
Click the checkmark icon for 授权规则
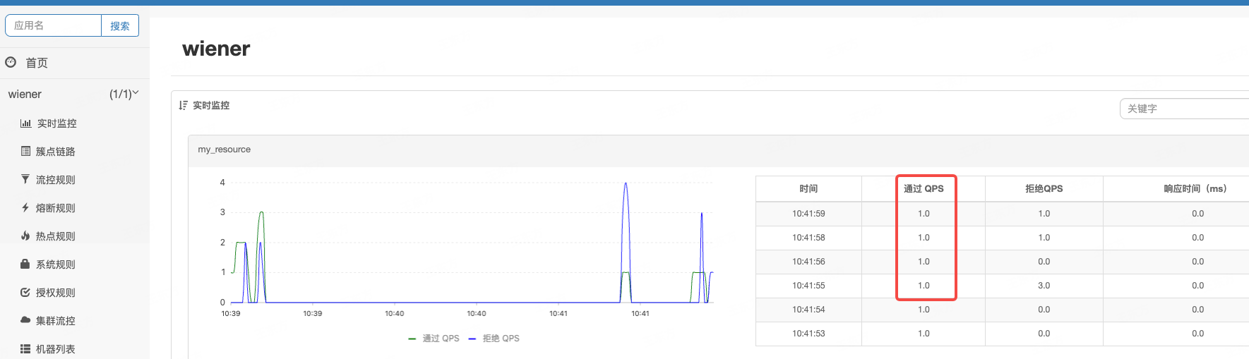coord(25,292)
